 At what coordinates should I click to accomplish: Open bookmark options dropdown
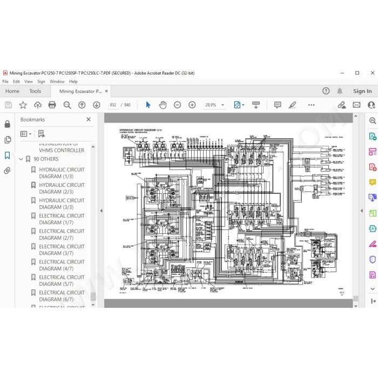pos(26,134)
